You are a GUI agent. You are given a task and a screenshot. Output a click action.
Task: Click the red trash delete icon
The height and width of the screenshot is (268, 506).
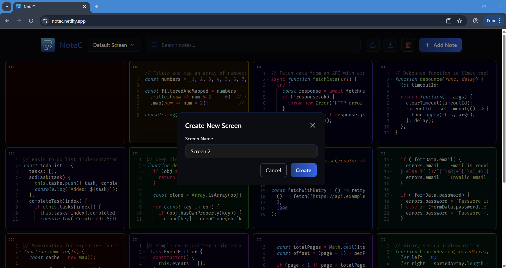tap(408, 45)
